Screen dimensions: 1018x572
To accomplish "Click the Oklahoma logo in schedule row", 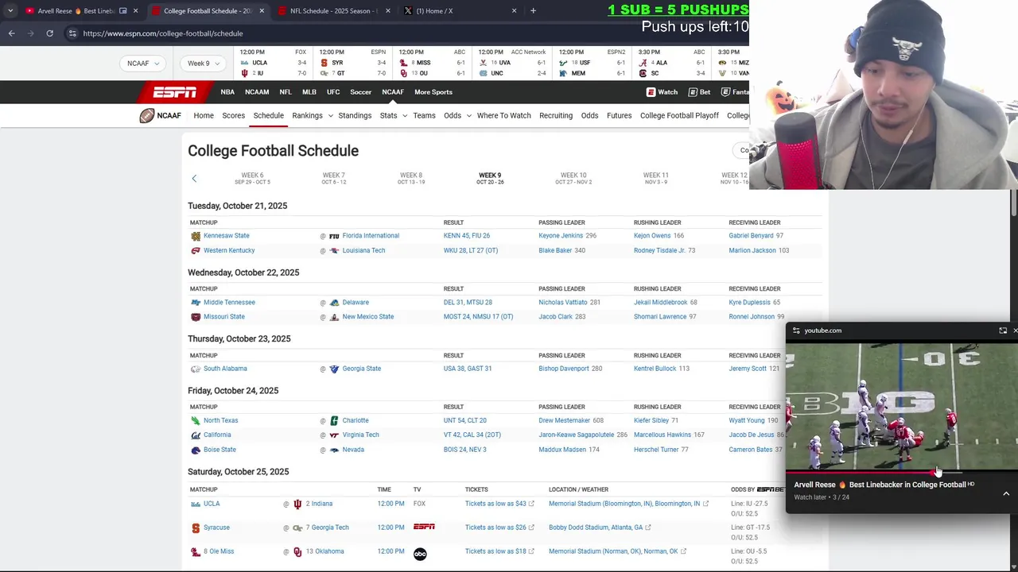I will coord(297,551).
